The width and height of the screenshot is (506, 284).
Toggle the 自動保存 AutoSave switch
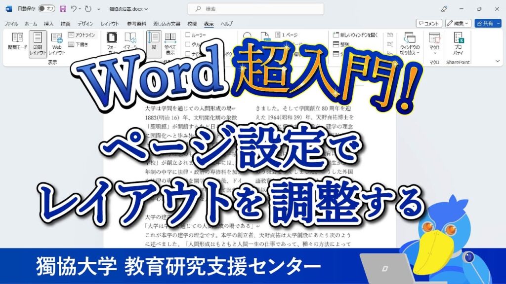(46, 9)
